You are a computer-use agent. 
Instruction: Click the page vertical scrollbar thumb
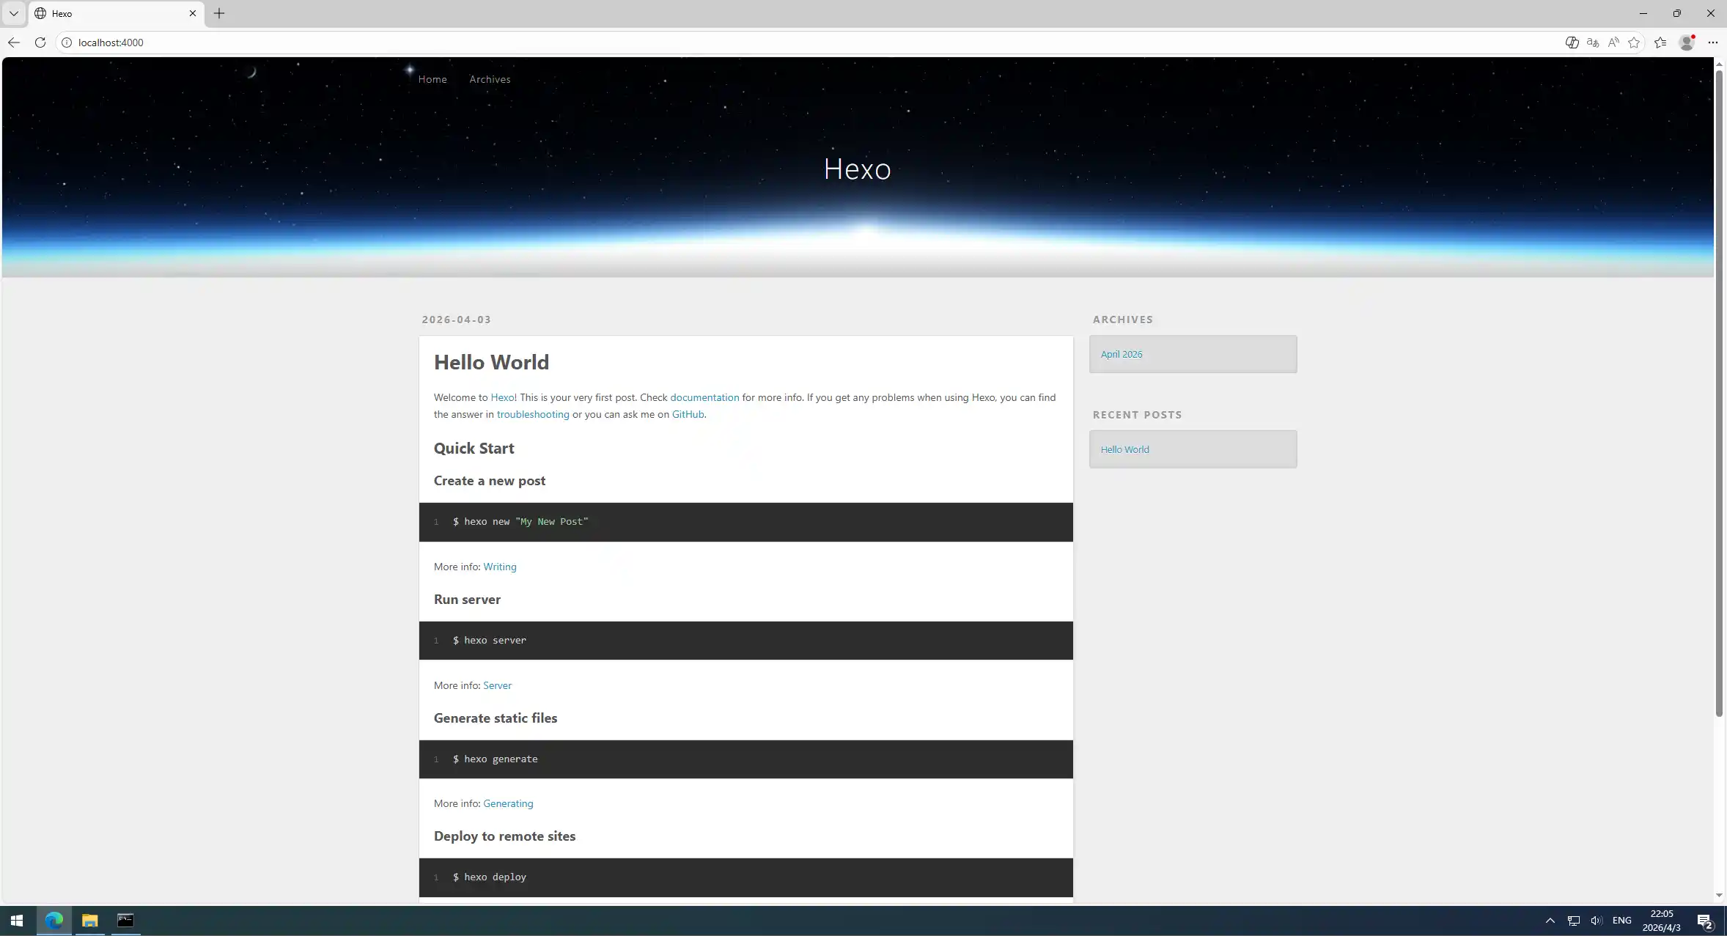coord(1719,394)
